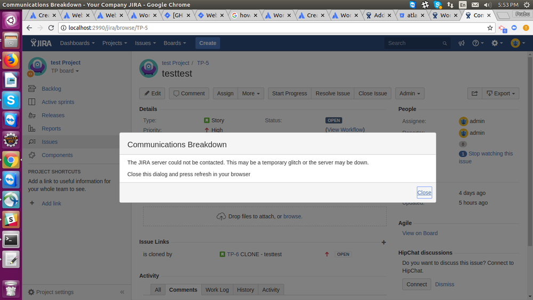The width and height of the screenshot is (533, 300).
Task: Click the issue title 'testtest'
Action: [177, 74]
